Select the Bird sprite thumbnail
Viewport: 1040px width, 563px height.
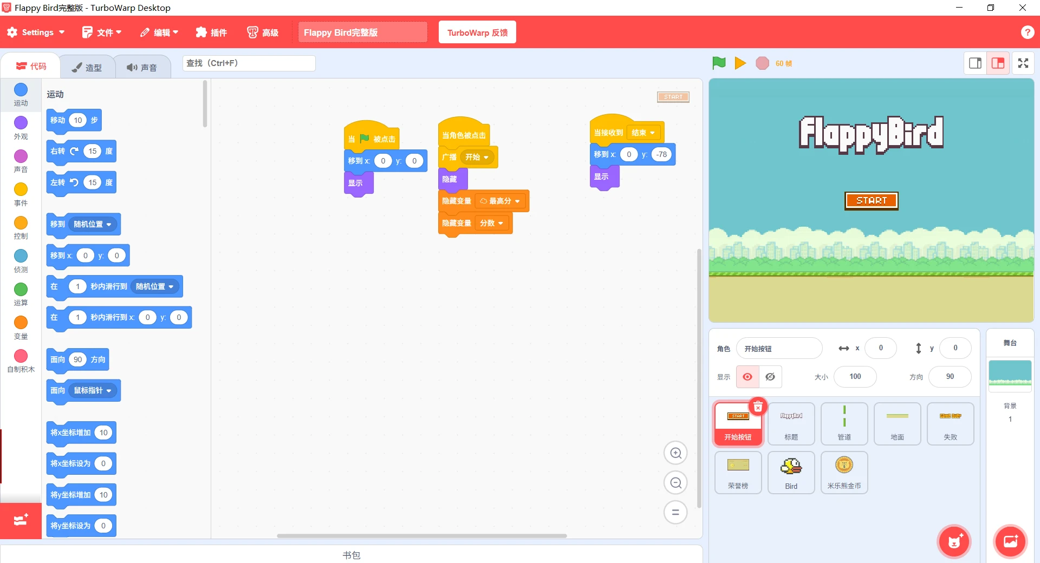tap(791, 472)
